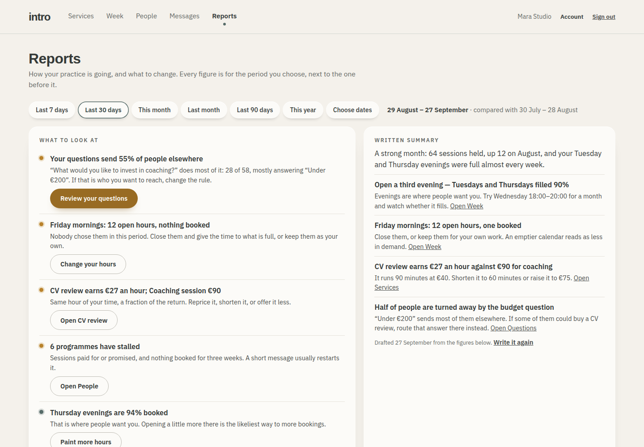644x447 pixels.
Task: Click heading '6 programmes have stalled'
Action: coord(95,346)
